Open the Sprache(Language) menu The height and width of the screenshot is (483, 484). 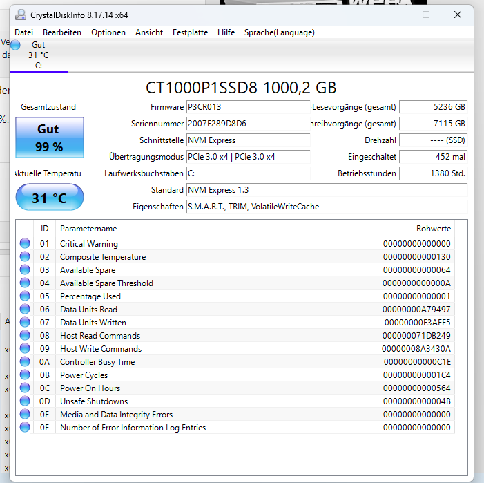pyautogui.click(x=280, y=32)
